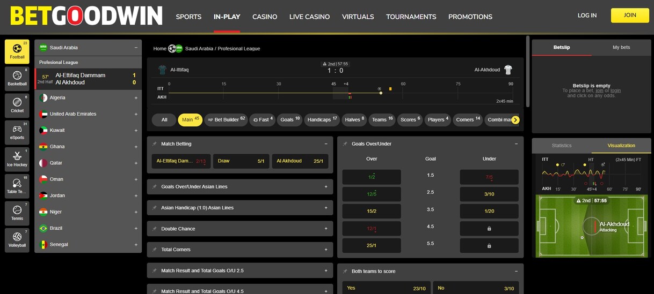Screen dimensions: 654x294
Task: Open the eSports sport icon
Action: point(17,132)
